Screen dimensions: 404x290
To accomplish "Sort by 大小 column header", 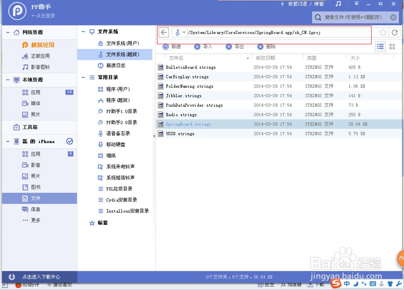I will [355, 58].
